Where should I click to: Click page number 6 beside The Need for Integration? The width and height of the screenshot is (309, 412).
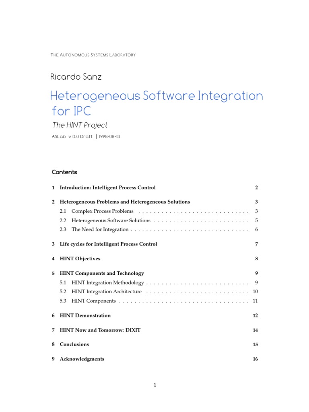click(256, 229)
